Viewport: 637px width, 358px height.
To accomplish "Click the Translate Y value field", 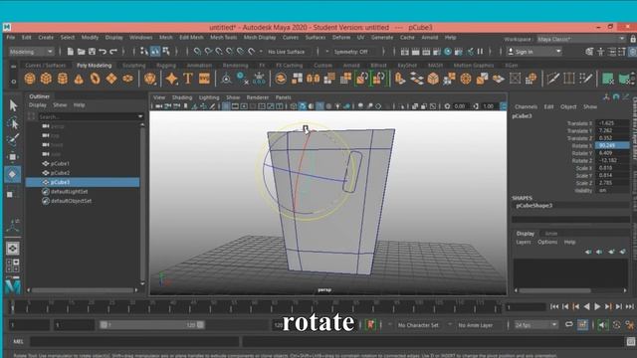I will pyautogui.click(x=612, y=130).
